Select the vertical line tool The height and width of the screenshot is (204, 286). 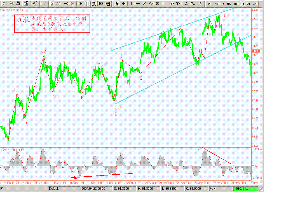[x=131, y=3]
